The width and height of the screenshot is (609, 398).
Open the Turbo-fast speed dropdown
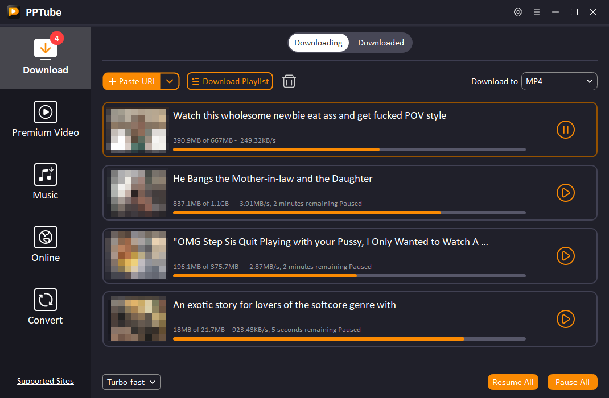point(131,382)
